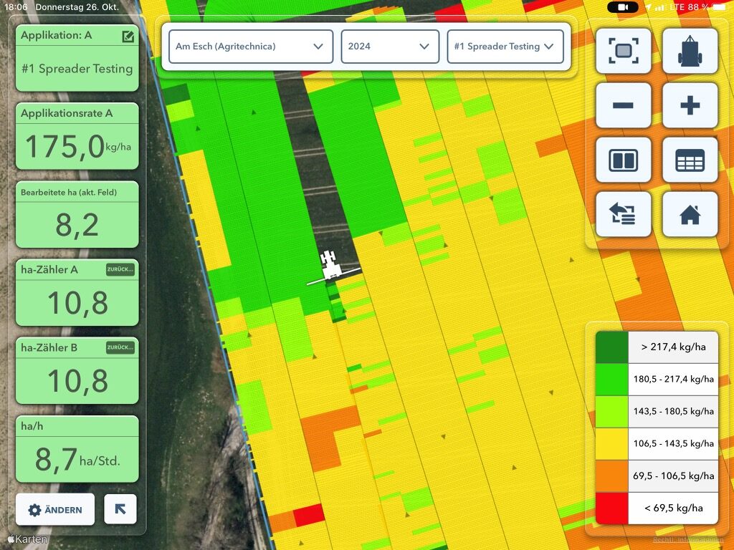
Task: Tap the fit-to-field frame icon
Action: [623, 51]
